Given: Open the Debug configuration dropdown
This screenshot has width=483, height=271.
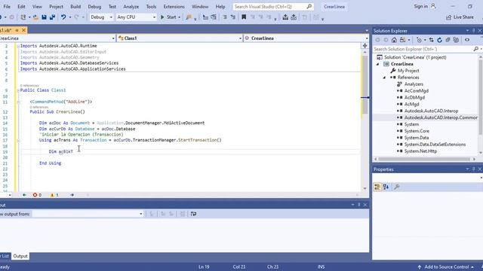Looking at the screenshot, I should [101, 17].
